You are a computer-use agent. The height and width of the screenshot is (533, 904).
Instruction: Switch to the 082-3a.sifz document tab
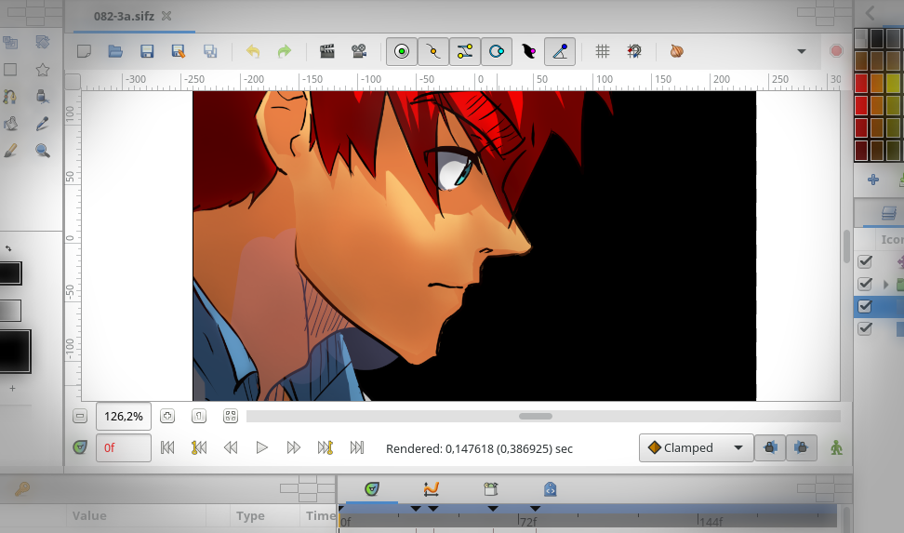coord(124,16)
